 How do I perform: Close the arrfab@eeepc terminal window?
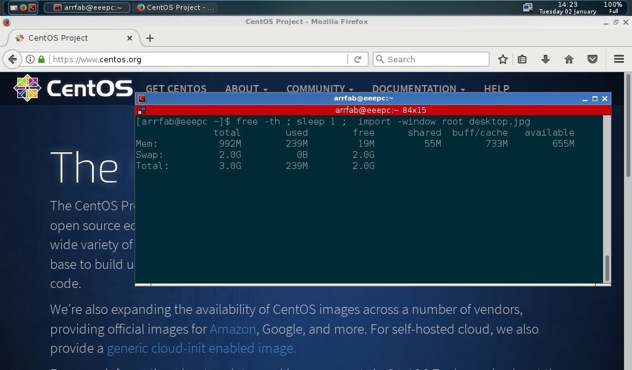[x=605, y=99]
